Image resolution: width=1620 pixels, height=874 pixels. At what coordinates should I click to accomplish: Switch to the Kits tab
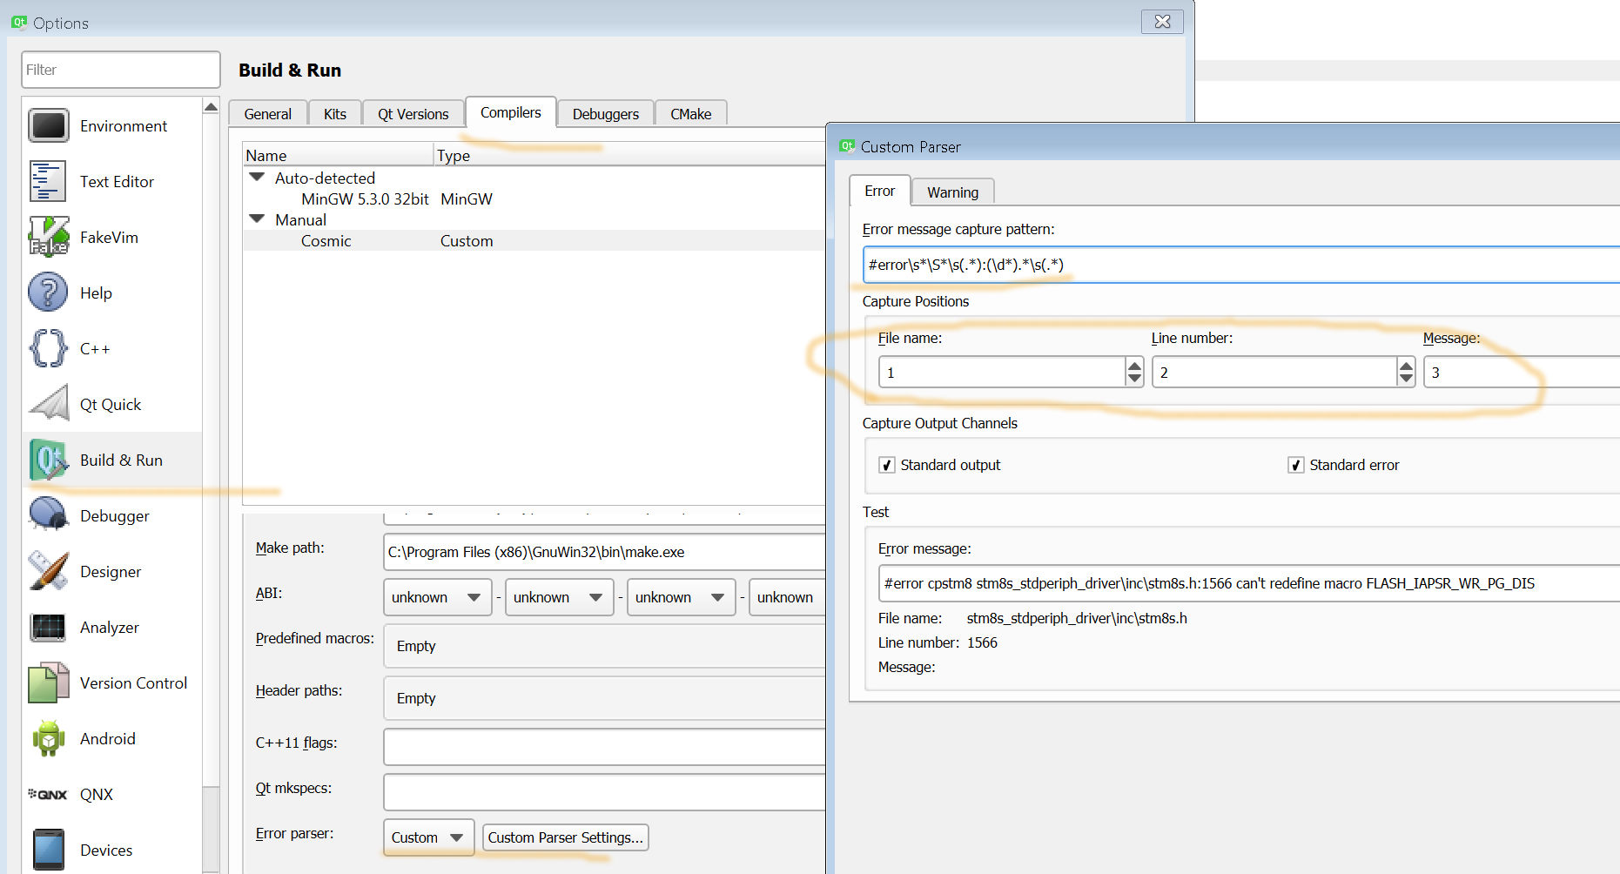[x=335, y=114]
